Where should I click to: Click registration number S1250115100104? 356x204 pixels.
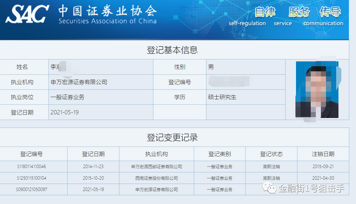coord(32,178)
